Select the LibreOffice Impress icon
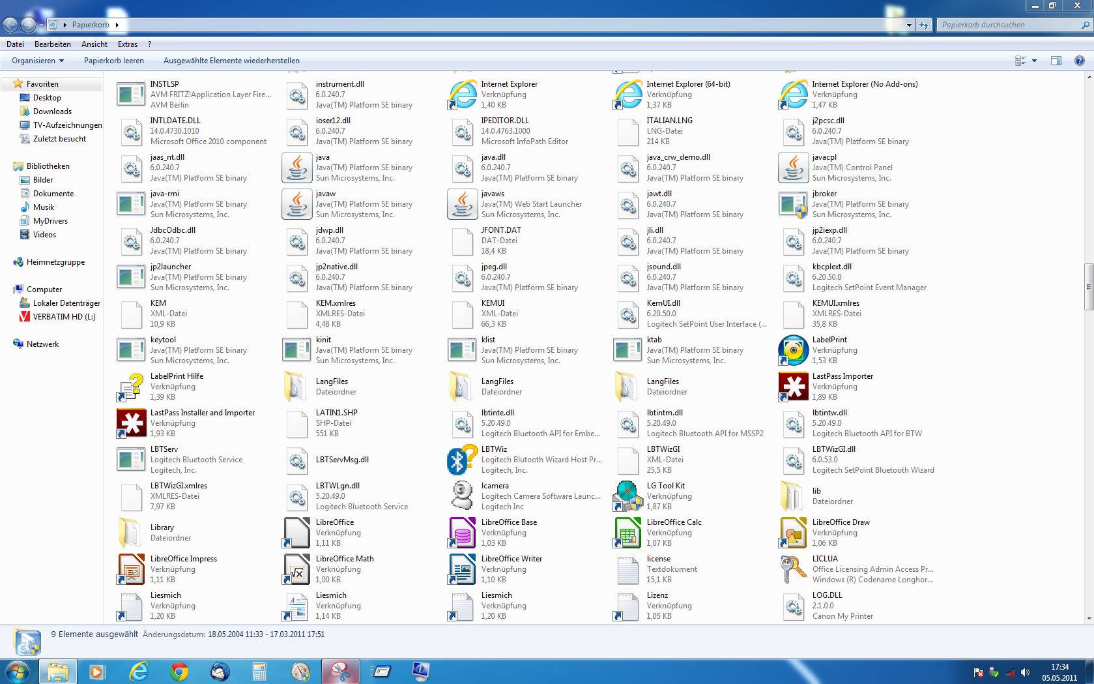Image resolution: width=1094 pixels, height=684 pixels. click(x=131, y=569)
